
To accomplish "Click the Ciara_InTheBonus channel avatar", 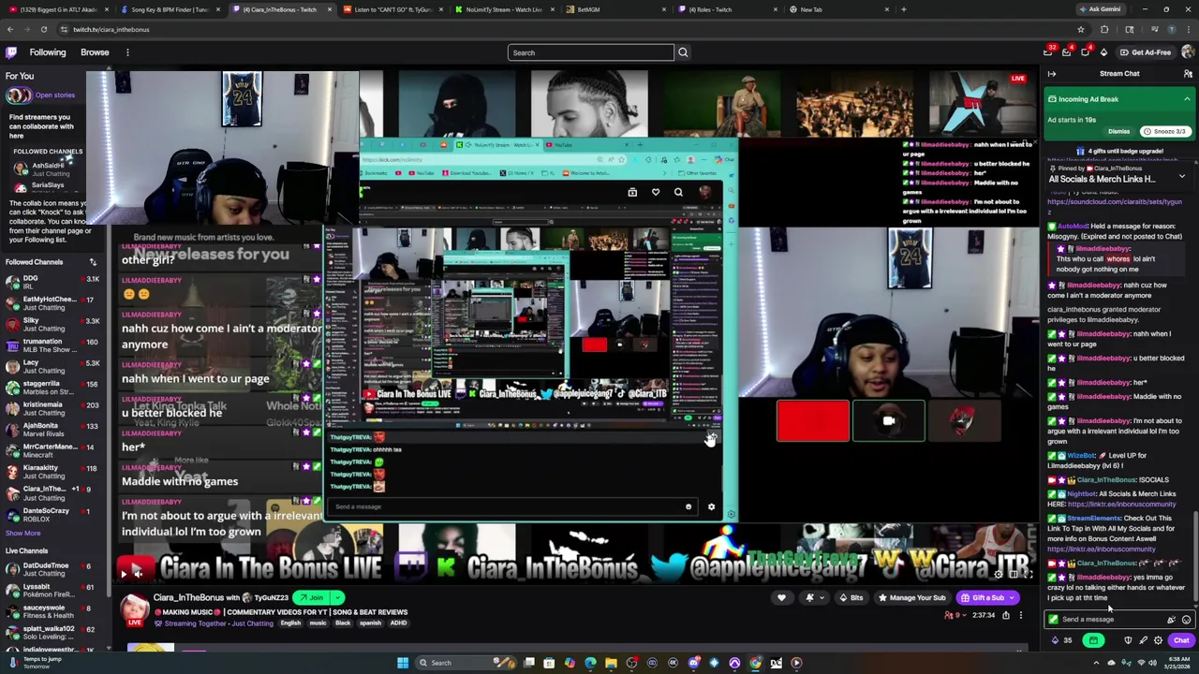I will [135, 608].
